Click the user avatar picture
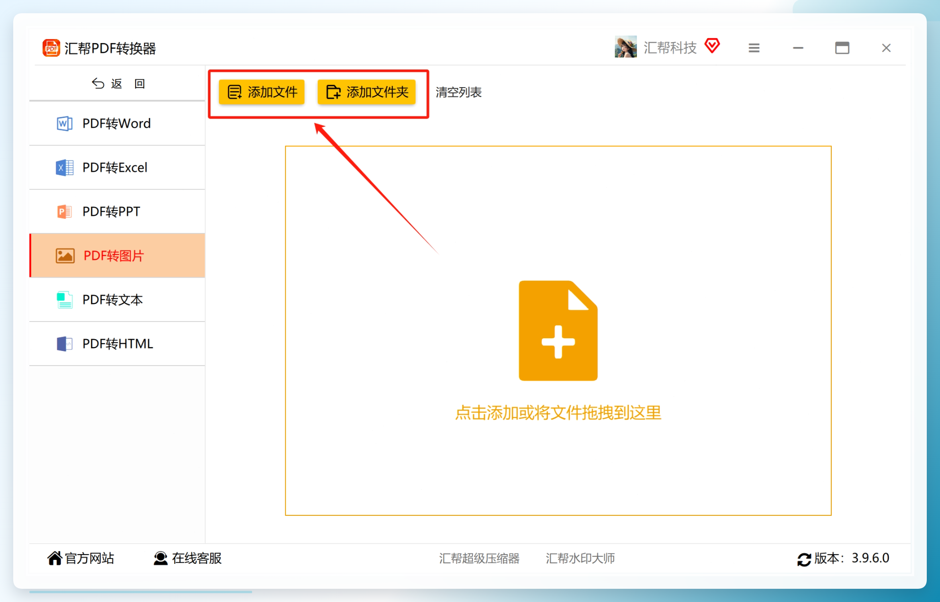This screenshot has height=602, width=940. (626, 47)
